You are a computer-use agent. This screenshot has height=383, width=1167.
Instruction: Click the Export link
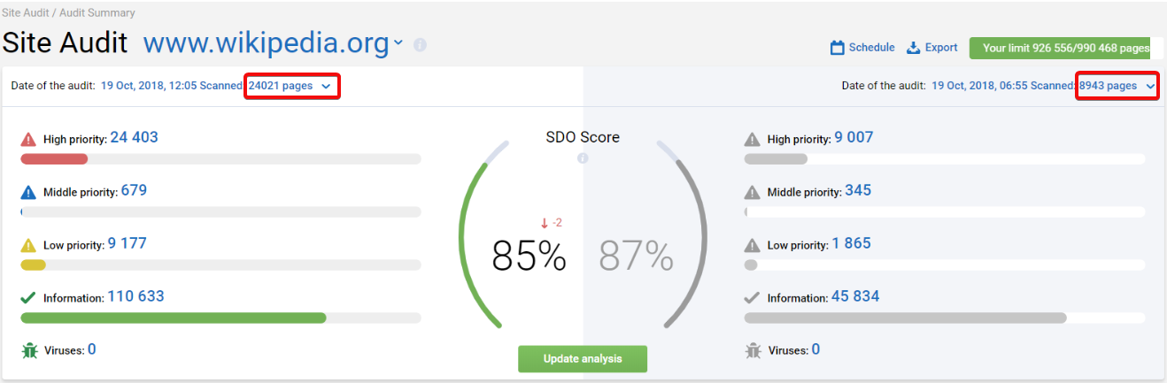point(941,48)
